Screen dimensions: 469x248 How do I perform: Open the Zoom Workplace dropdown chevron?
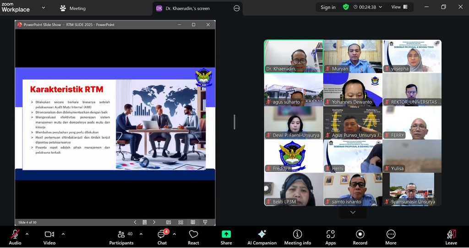44,8
